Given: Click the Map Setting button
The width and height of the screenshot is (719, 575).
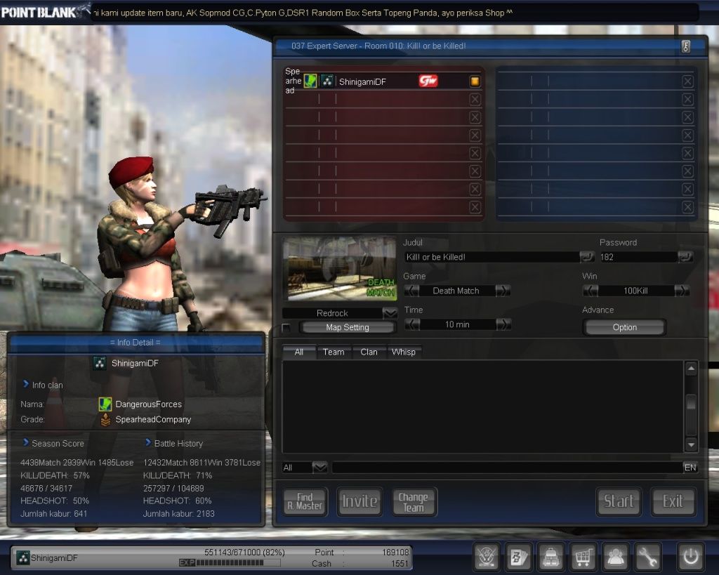Looking at the screenshot, I should pos(348,327).
